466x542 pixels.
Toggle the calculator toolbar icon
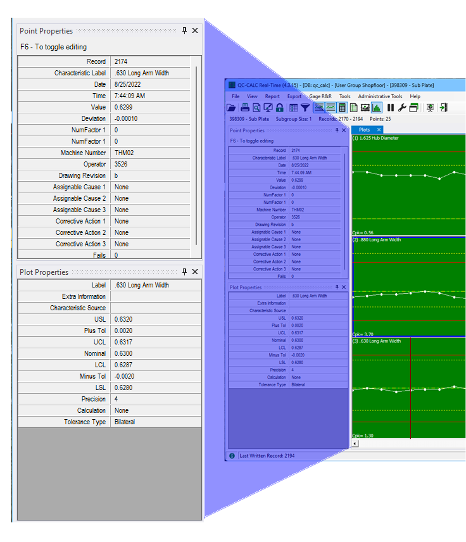(x=342, y=108)
